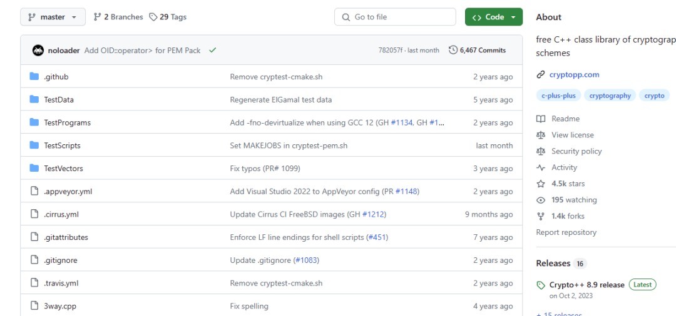This screenshot has height=316, width=676.
Task: Click the TestPrograms folder icon
Action: pos(34,122)
